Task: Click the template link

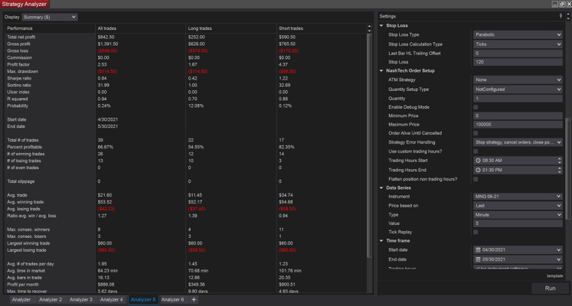Action: tap(555, 275)
